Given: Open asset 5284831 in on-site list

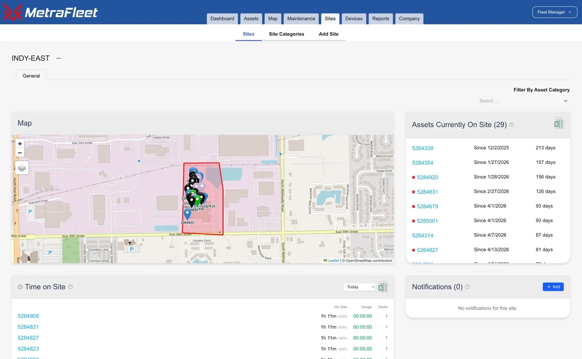Looking at the screenshot, I should pyautogui.click(x=427, y=192).
